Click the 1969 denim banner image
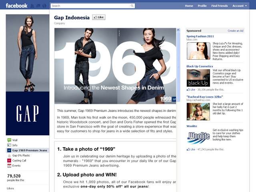Viewport: 256px width, 192px height. click(x=115, y=66)
